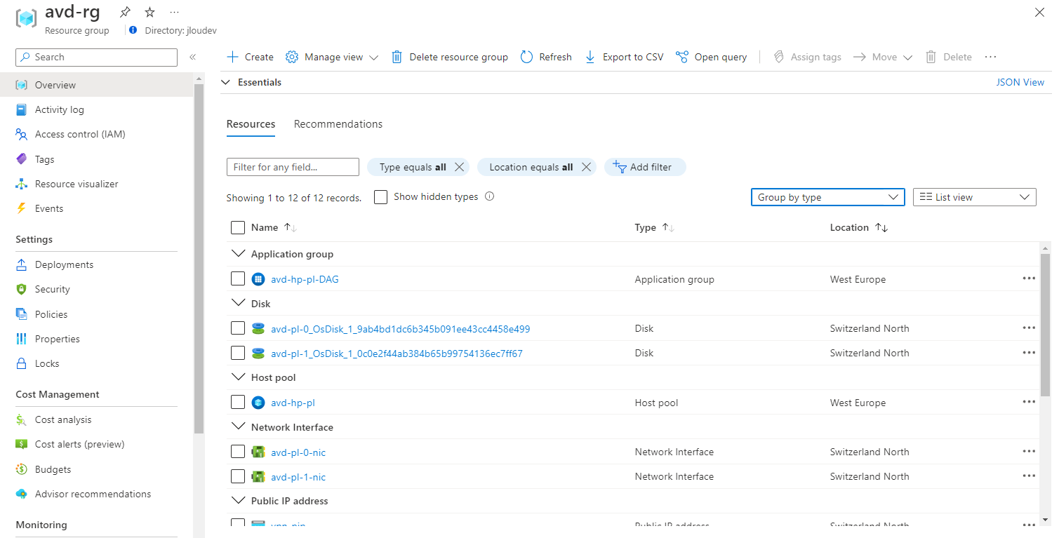Toggle the select-all checkbox in header
Screen dimensions: 1059x538
(238, 227)
